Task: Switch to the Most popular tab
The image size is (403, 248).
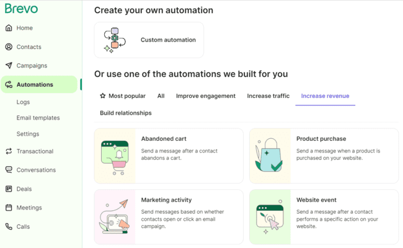Action: point(123,96)
